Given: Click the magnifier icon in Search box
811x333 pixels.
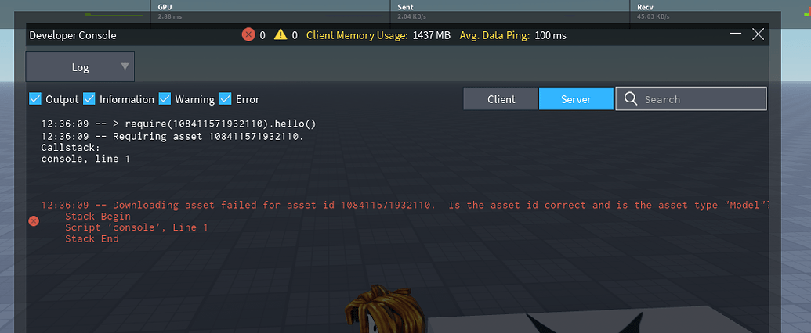Looking at the screenshot, I should (631, 98).
